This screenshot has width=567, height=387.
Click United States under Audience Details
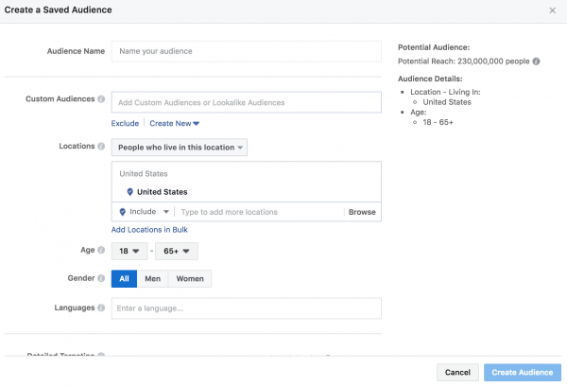[447, 102]
